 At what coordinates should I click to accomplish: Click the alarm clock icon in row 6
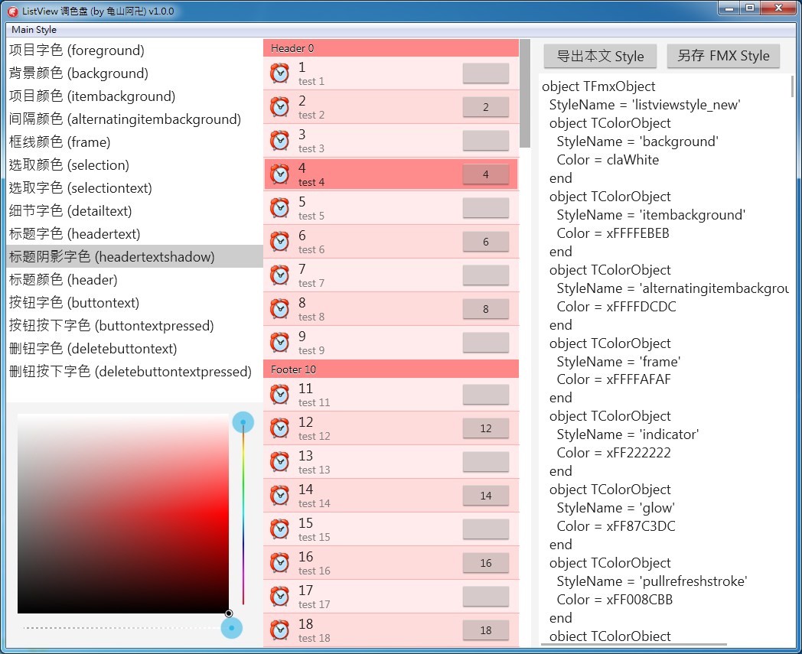point(280,242)
